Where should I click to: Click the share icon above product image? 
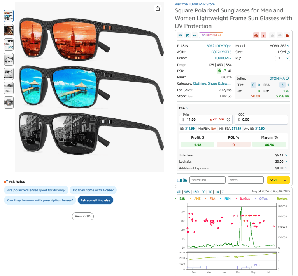(x=158, y=9)
